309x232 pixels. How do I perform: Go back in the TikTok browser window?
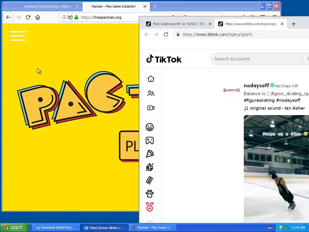(147, 34)
